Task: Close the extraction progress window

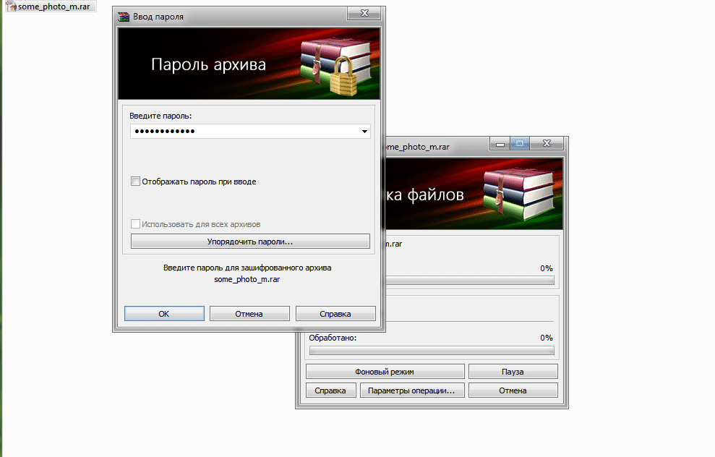Action: click(x=547, y=144)
